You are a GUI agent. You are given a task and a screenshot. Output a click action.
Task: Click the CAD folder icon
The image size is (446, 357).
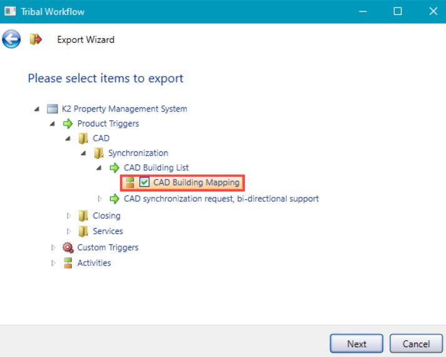click(83, 138)
